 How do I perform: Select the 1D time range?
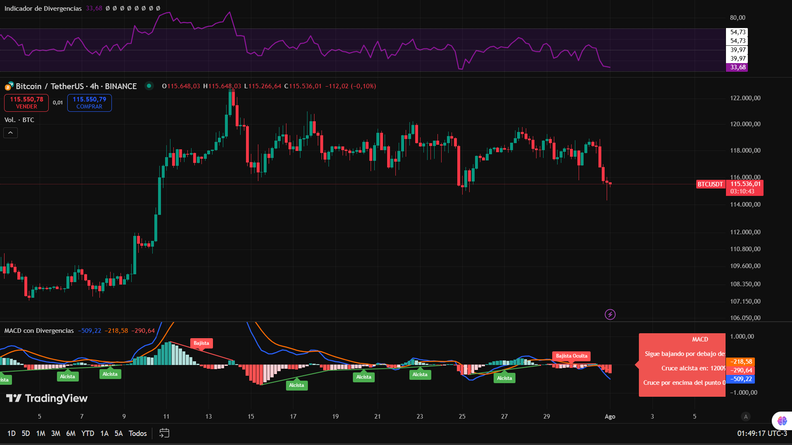point(12,433)
